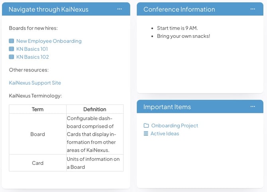
Task: Click the Important Items card header title
Action: click(x=167, y=107)
